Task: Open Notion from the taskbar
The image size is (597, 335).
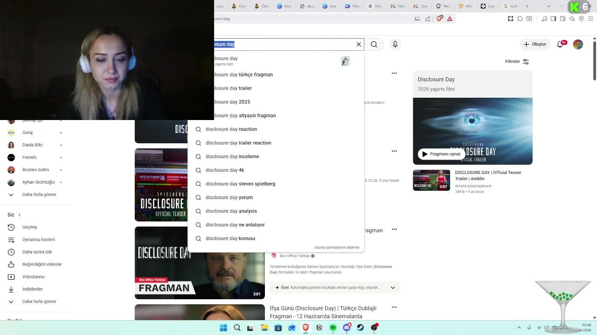Action: [x=319, y=328]
